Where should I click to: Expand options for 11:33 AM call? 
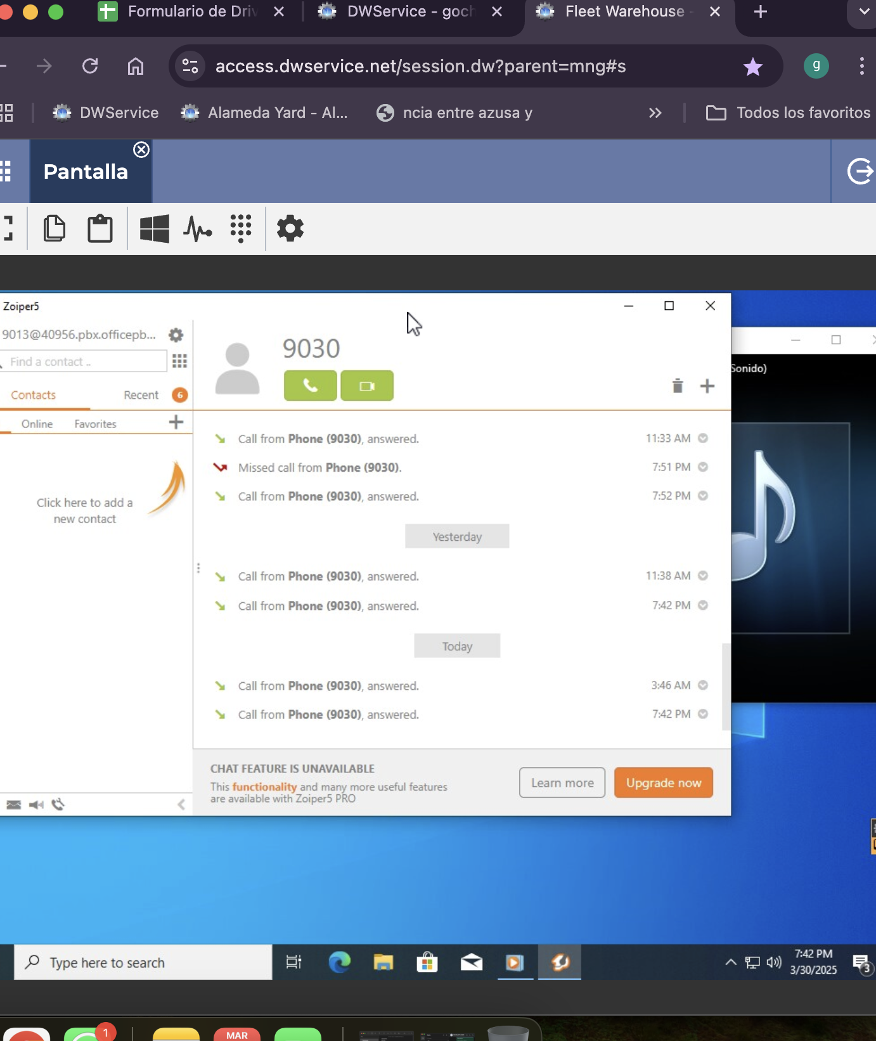click(x=703, y=438)
